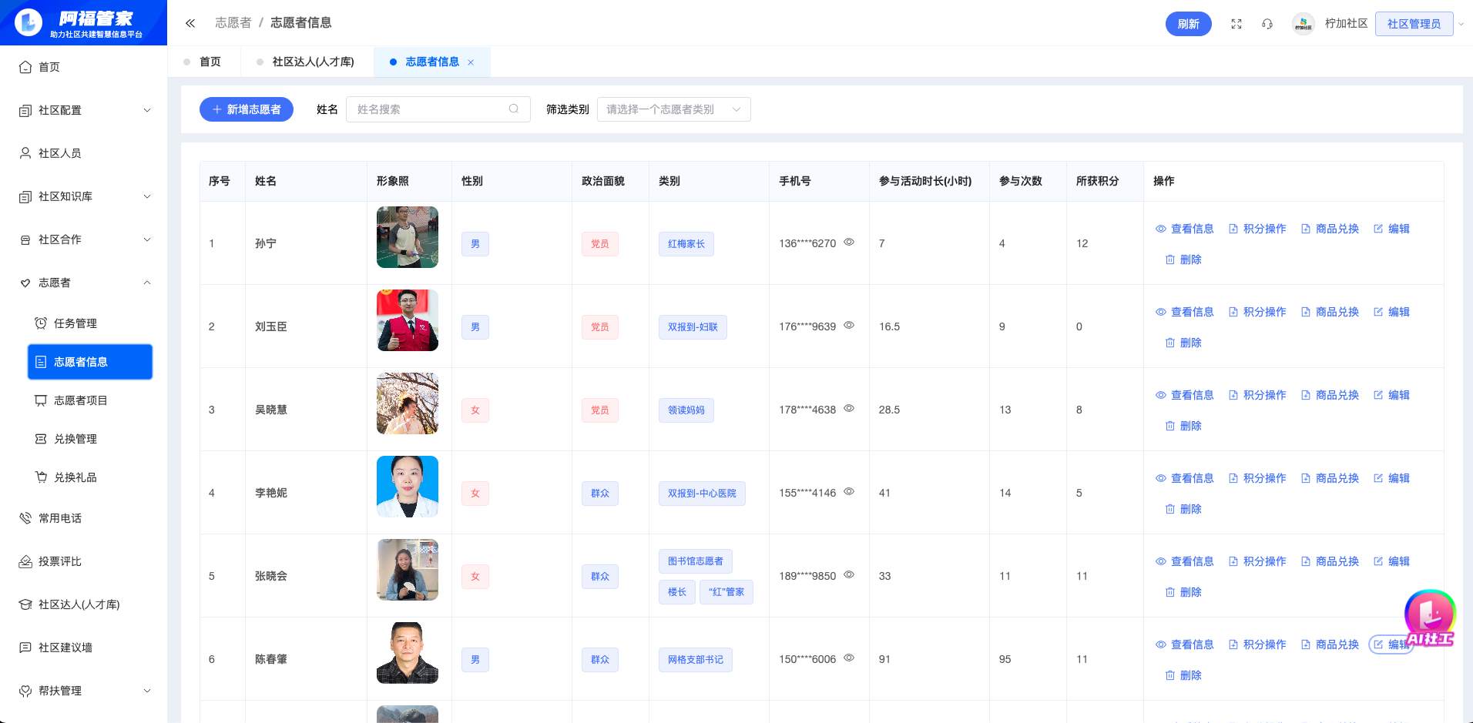Open 任务管理 in the sidebar menu

[75, 323]
